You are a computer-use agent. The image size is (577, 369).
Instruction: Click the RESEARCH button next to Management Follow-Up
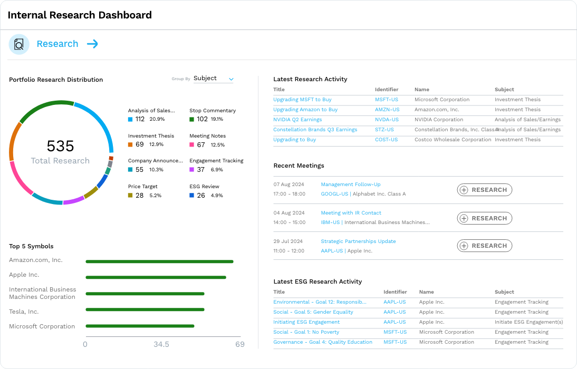[484, 190]
